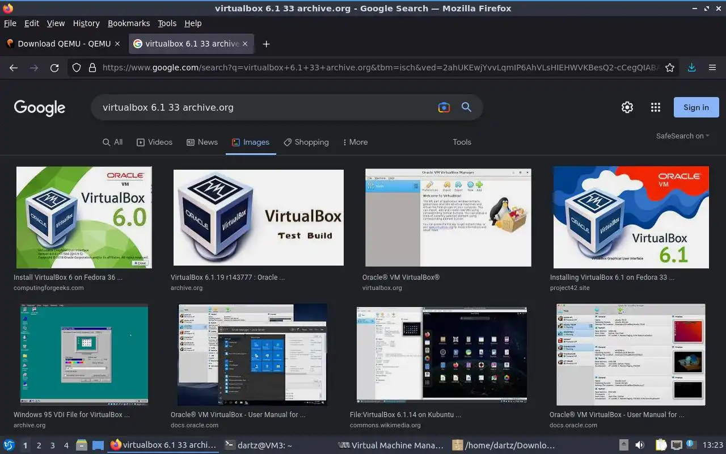Click the computingforgeeks.com source text

tap(48, 288)
